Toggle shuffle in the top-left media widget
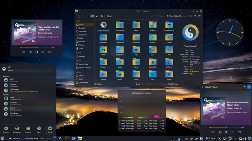Screen dimensions: 252x141 point(24,52)
